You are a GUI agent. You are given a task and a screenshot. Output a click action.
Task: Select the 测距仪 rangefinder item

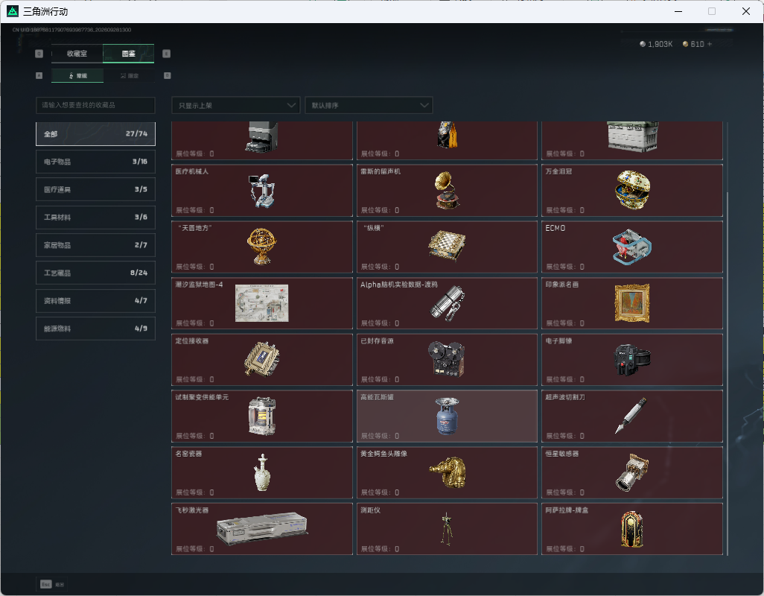(x=447, y=529)
